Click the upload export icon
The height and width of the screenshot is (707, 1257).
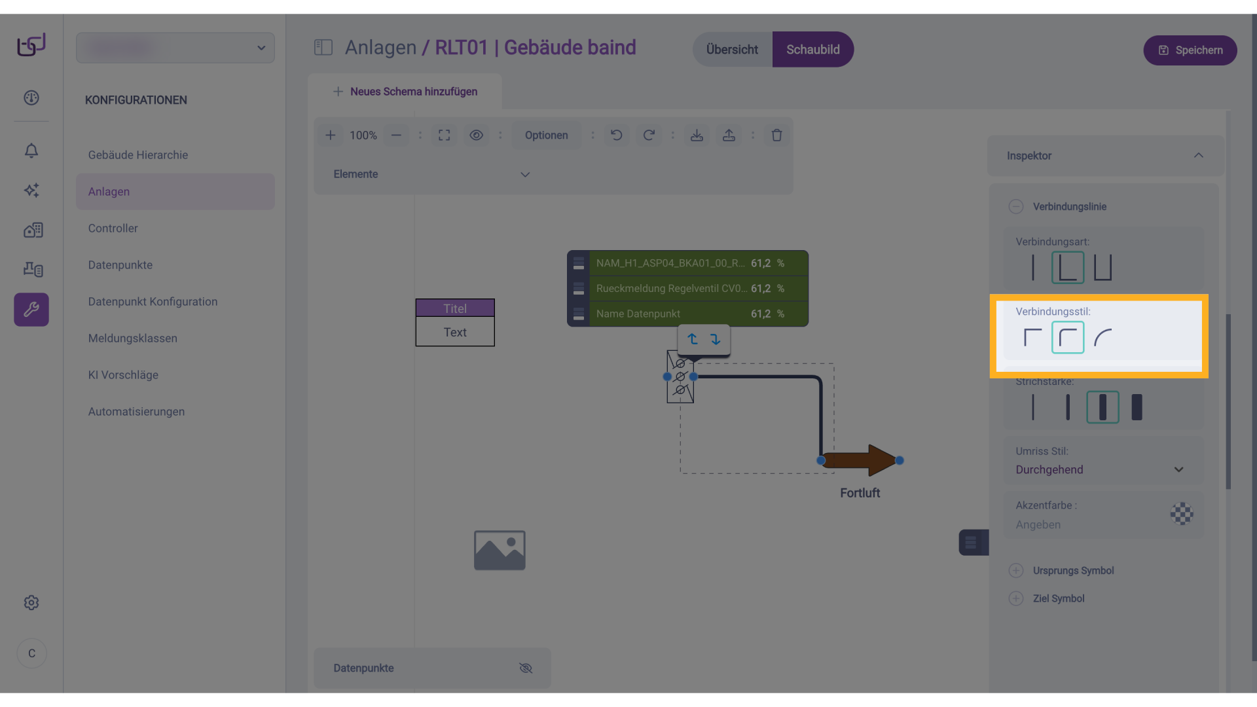tap(729, 135)
